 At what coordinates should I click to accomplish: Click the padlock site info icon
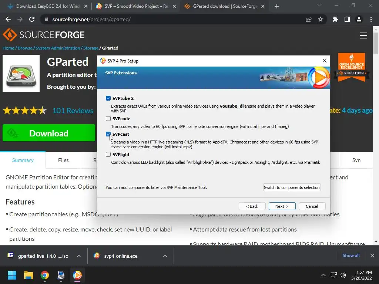47,19
